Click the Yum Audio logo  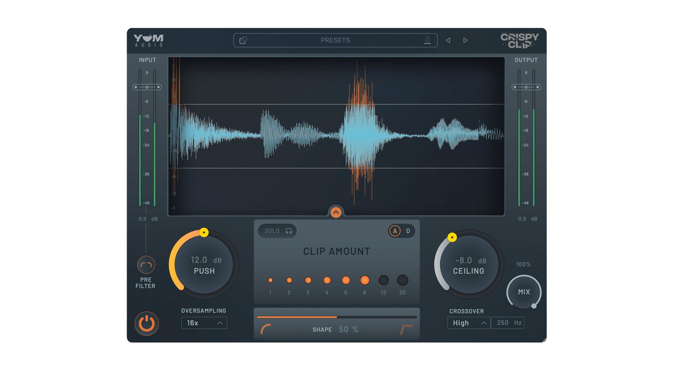point(149,40)
